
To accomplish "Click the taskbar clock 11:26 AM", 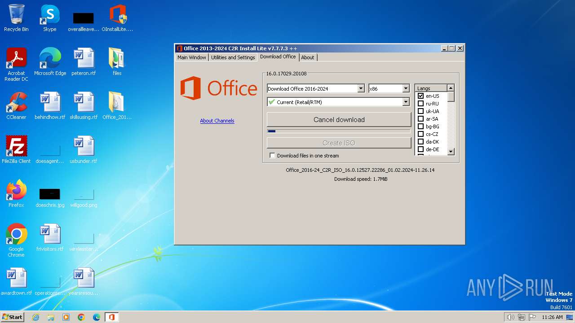I will 552,317.
